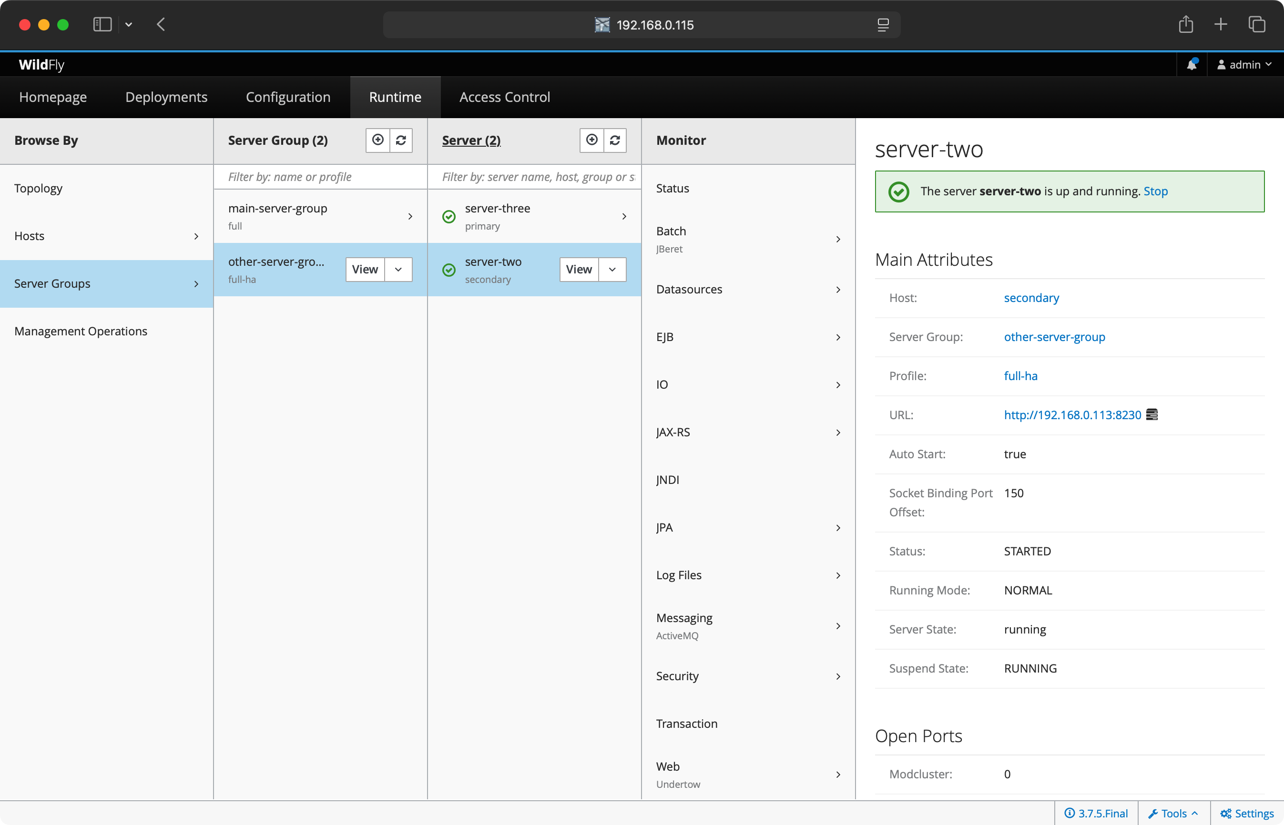Open the Homepage tab
The width and height of the screenshot is (1284, 825).
point(53,97)
